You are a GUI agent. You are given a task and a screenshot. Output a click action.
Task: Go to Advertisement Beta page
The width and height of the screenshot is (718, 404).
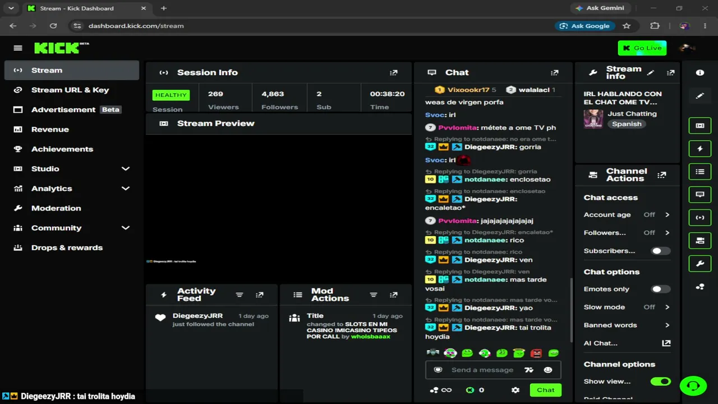pos(72,109)
